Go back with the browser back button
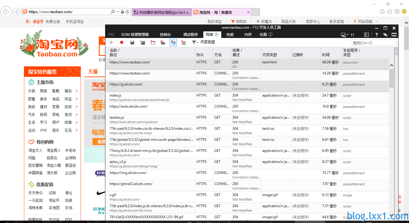Screen dimensions: 409x223 tap(6, 12)
